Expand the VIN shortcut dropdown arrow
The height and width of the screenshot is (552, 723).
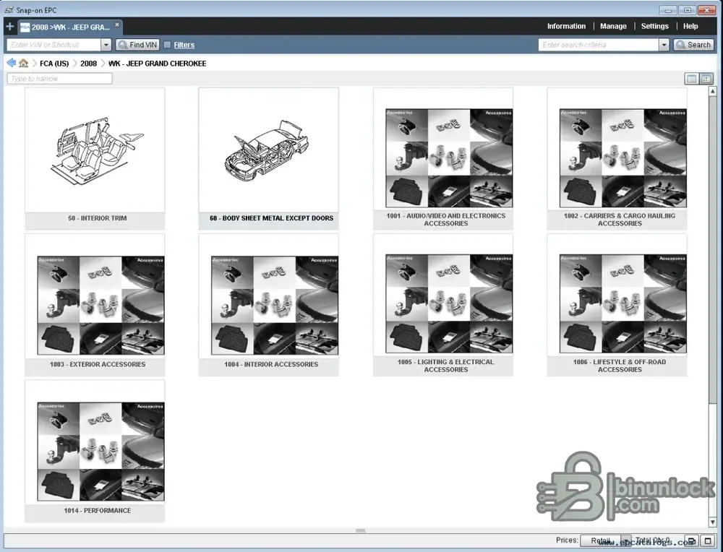[x=106, y=45]
